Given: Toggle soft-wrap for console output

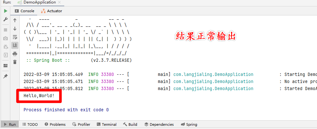Looking at the screenshot, I should (15, 37).
